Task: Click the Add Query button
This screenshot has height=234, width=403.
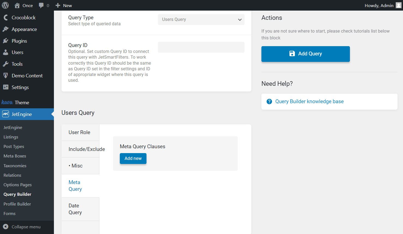Action: point(306,54)
